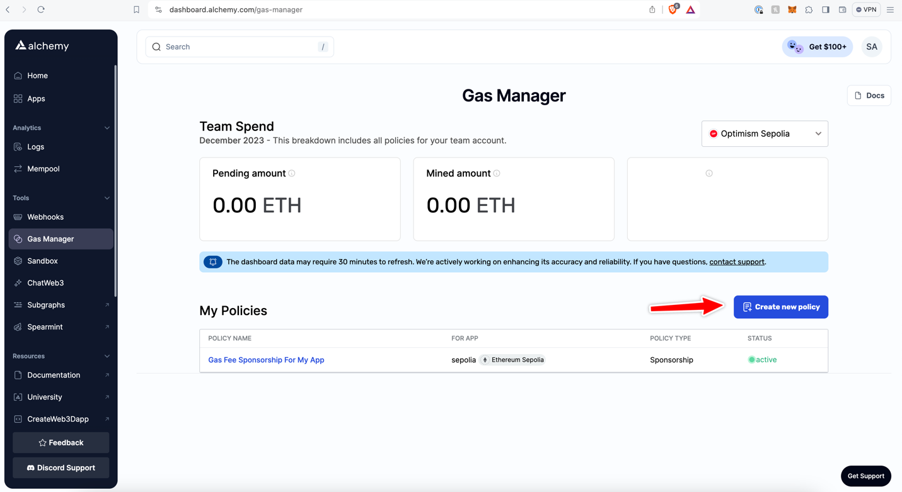Screen dimensions: 902x492
Task: Go to the Home page
Action: [x=38, y=75]
